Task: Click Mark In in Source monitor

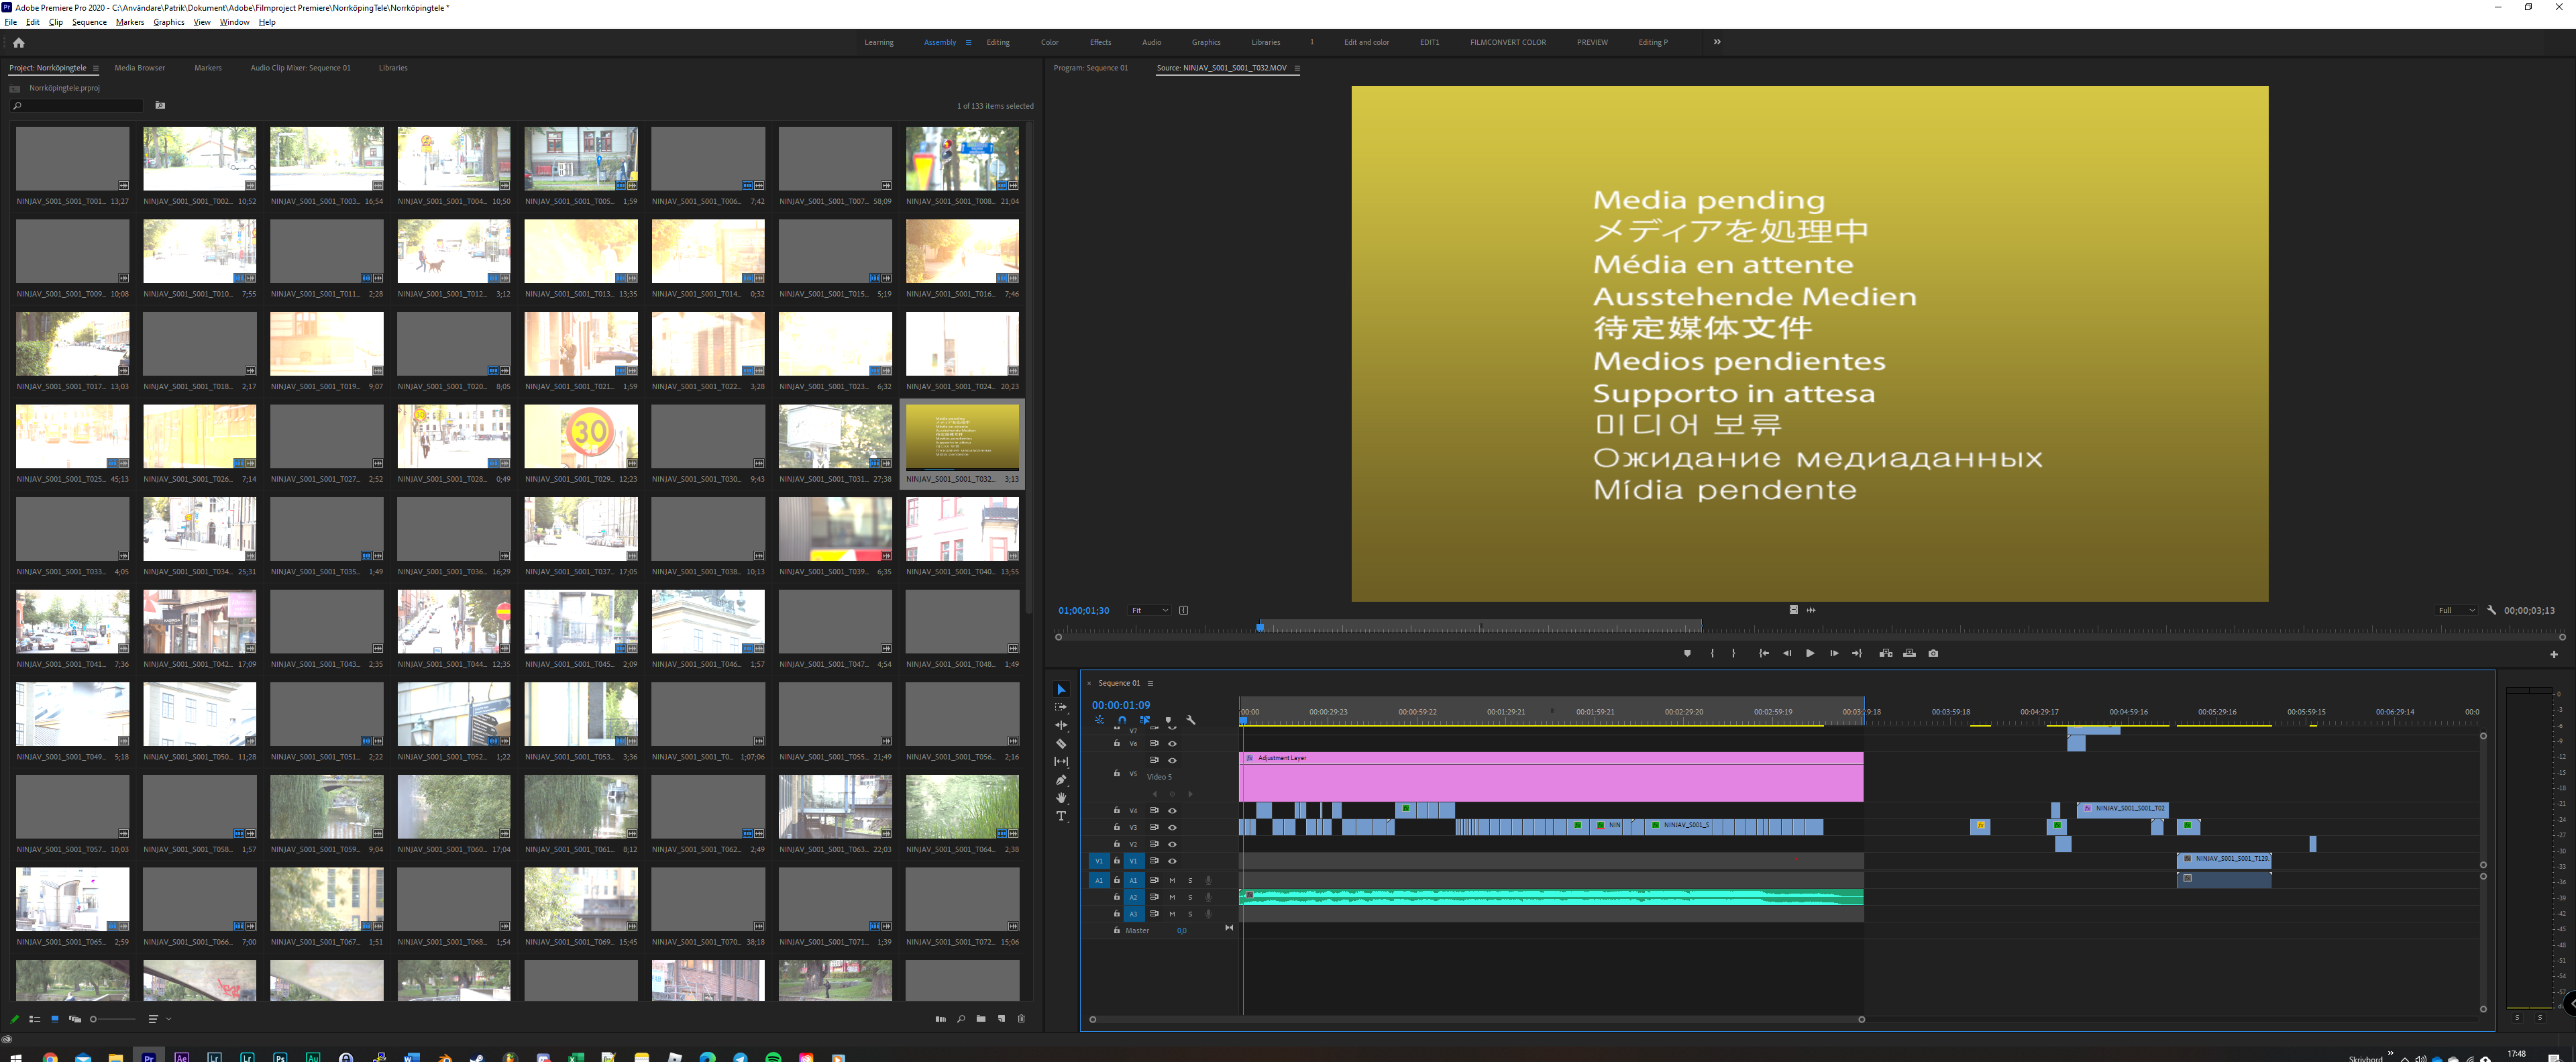Action: click(x=1712, y=653)
